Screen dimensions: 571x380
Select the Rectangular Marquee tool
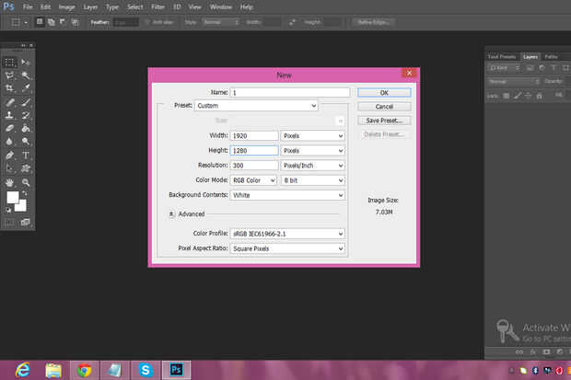coord(10,62)
